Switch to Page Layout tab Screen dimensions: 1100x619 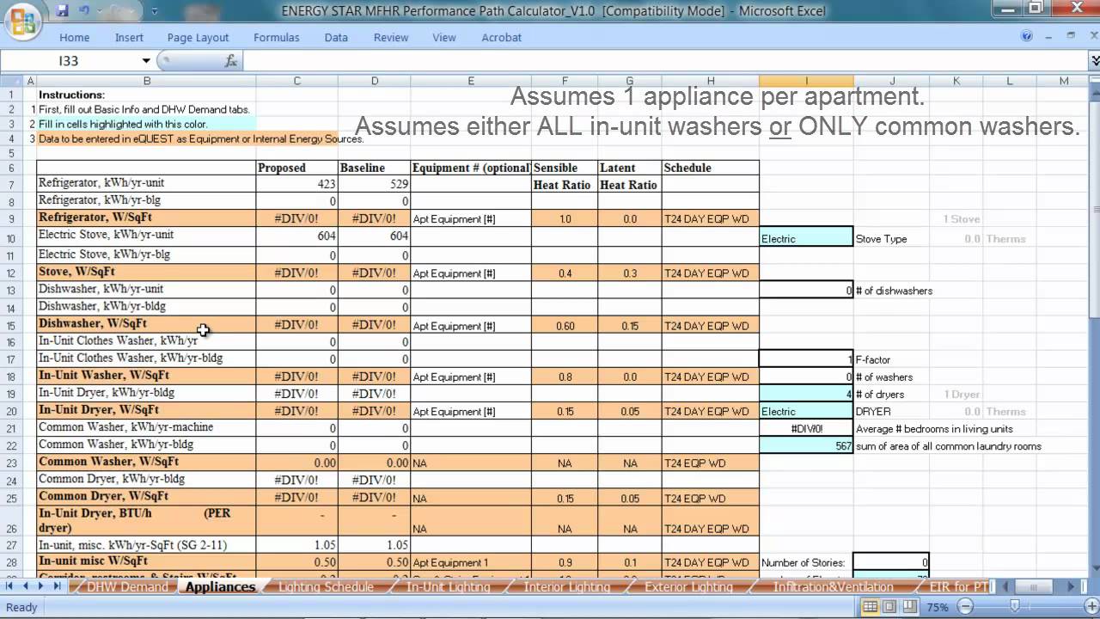pyautogui.click(x=198, y=37)
